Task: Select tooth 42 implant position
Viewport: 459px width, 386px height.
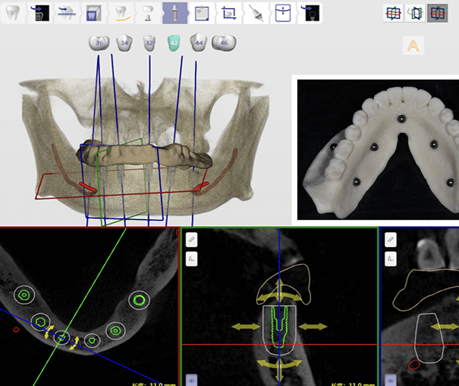Action: tap(175, 43)
